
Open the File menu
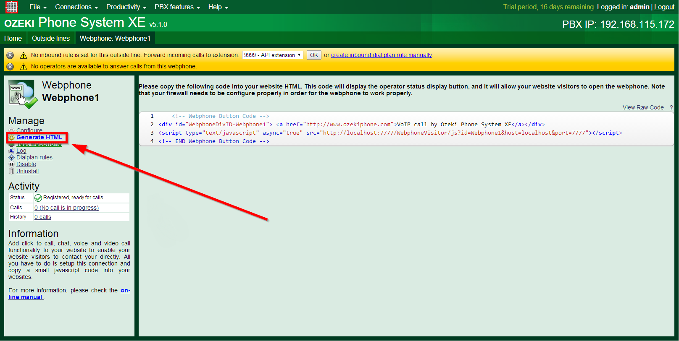point(38,7)
